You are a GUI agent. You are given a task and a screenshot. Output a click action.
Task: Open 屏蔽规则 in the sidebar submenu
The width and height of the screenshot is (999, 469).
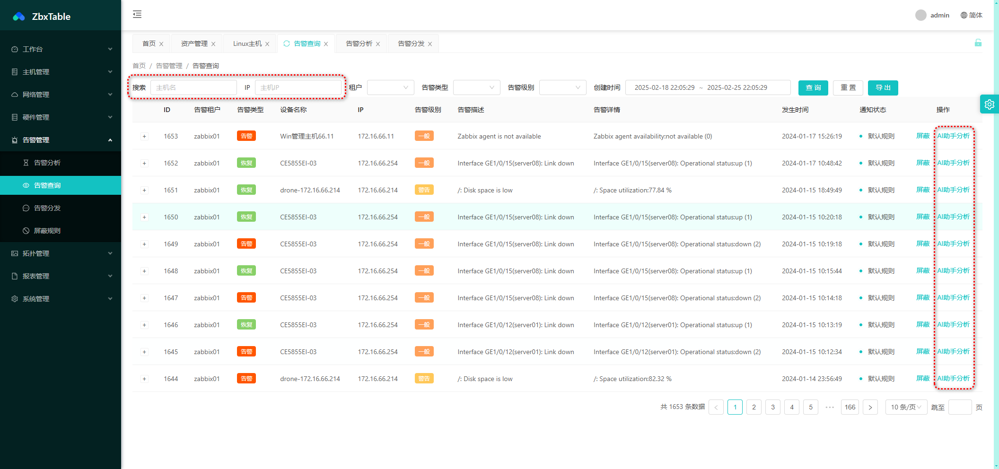point(61,231)
